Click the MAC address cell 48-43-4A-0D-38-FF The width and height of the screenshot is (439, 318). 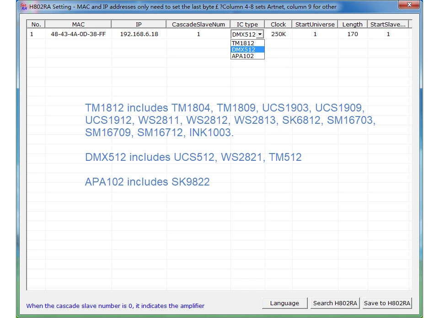(78, 34)
